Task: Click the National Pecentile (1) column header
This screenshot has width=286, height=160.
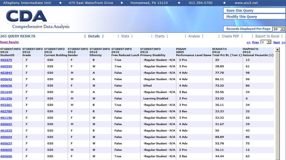Action: (x=258, y=52)
